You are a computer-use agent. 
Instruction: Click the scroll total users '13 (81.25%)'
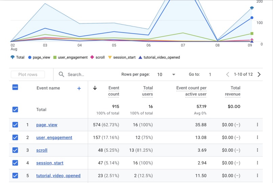(x=141, y=150)
